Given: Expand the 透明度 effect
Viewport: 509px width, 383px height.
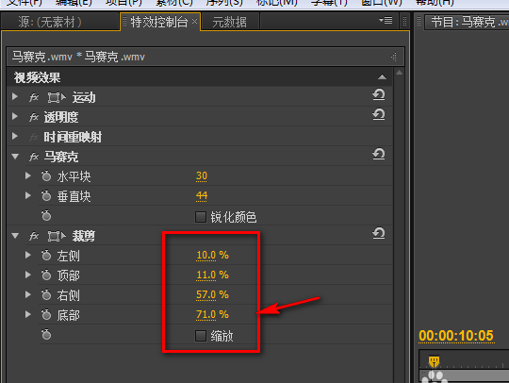Looking at the screenshot, I should tap(15, 116).
